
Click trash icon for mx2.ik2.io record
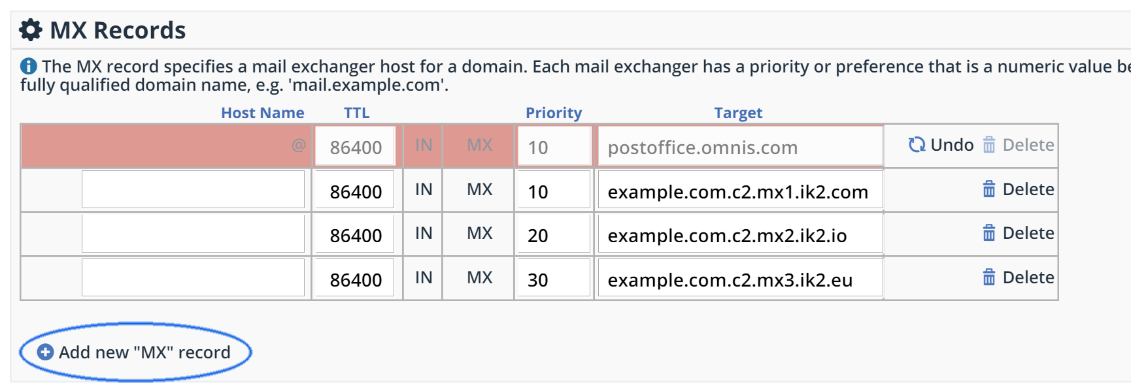[x=989, y=233]
